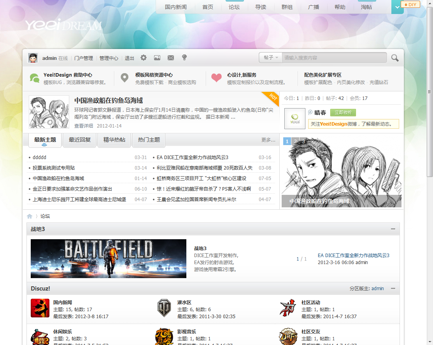This screenshot has width=433, height=345.
Task: Open the 配色美化扩展专区 link
Action: point(323,75)
